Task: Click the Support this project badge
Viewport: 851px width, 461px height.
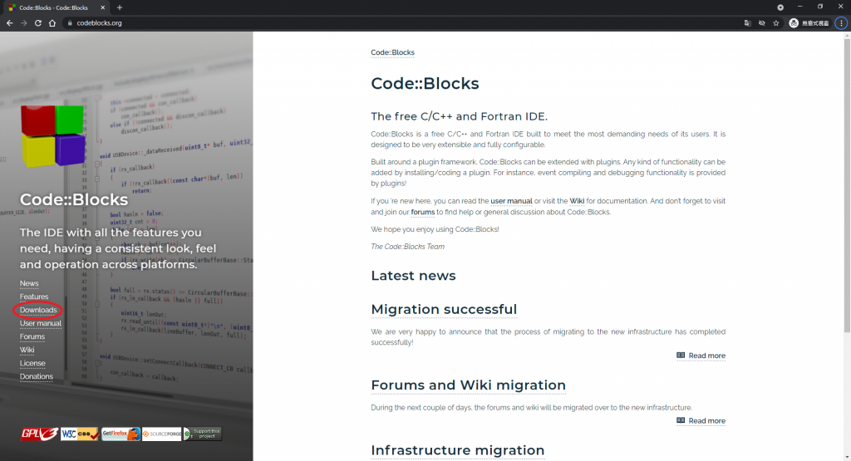Action: coord(203,434)
